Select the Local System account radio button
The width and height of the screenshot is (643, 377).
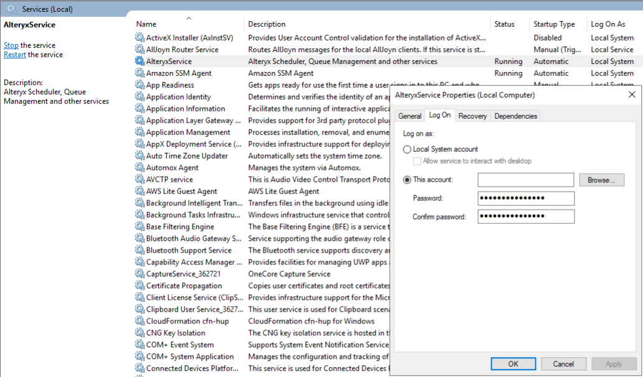tap(407, 149)
